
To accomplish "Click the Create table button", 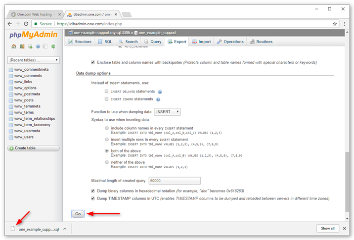I will 34,148.
